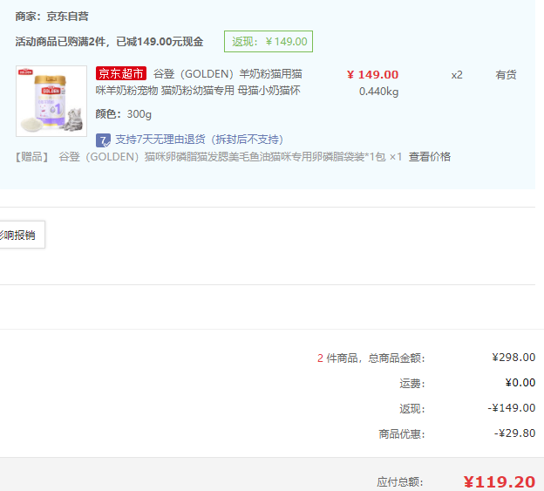
Task: Select the total goods amount ¥298.00
Action: (513, 358)
